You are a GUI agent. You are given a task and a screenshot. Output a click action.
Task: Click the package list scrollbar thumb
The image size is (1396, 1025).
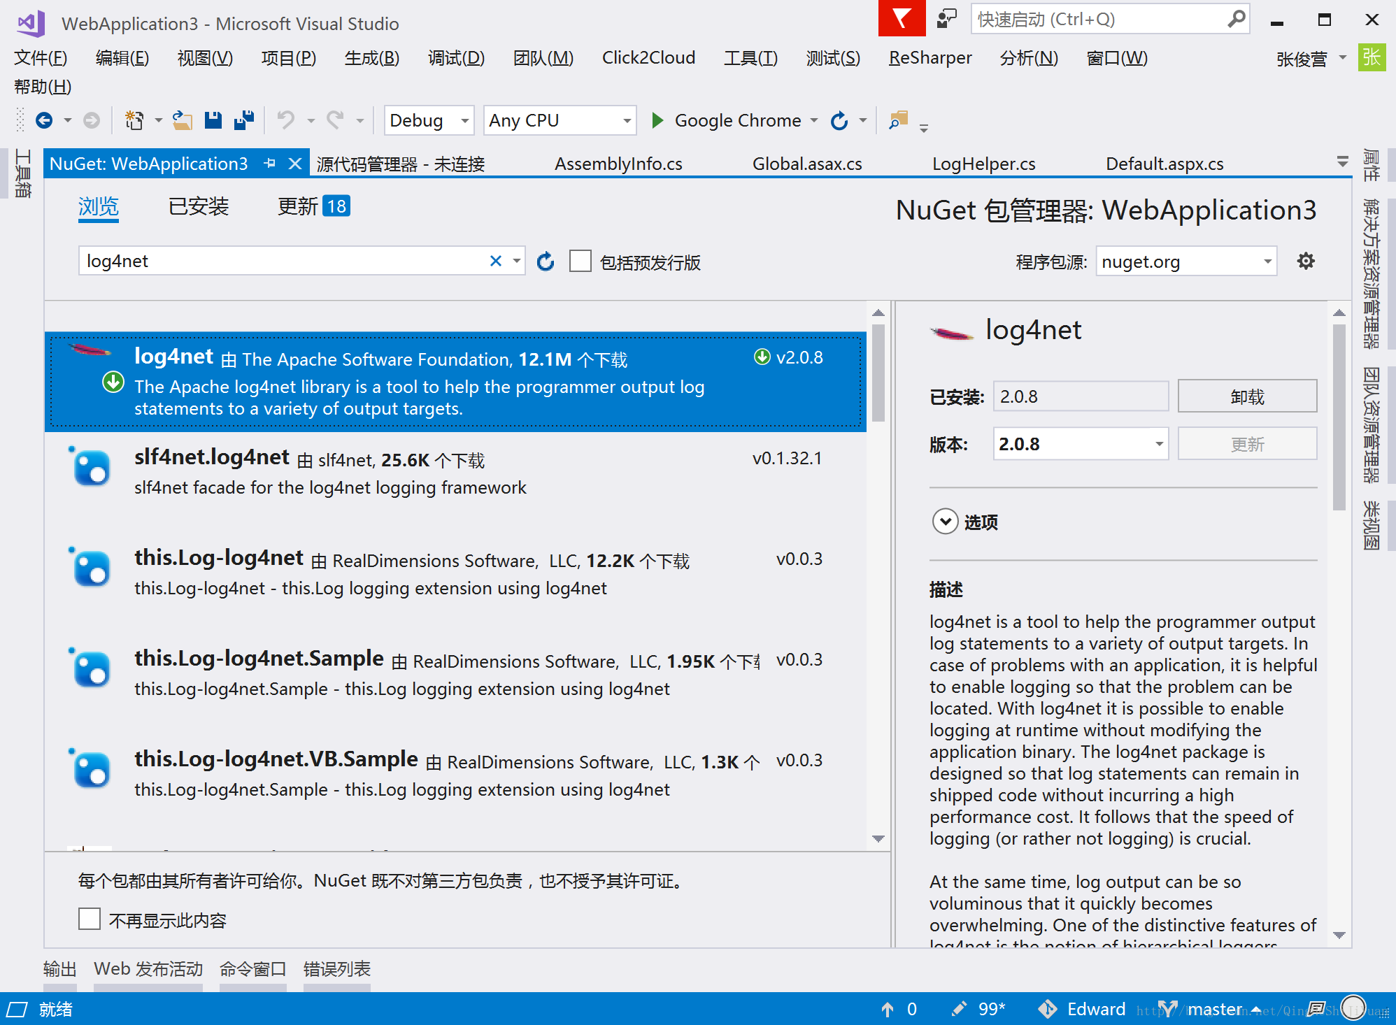[x=878, y=373]
